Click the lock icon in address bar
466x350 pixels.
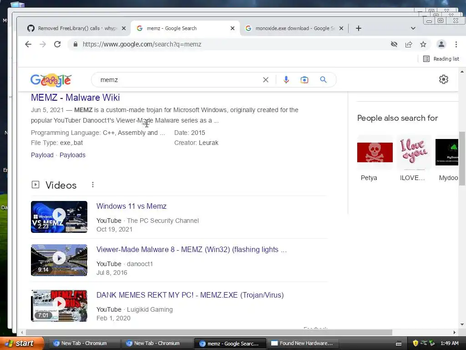(x=76, y=44)
